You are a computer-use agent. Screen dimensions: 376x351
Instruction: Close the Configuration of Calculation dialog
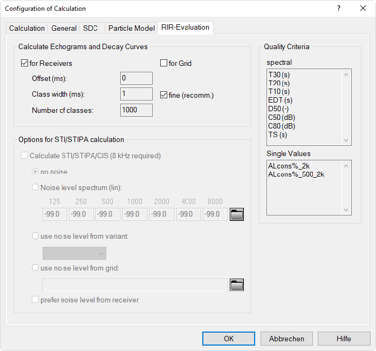[x=363, y=9]
